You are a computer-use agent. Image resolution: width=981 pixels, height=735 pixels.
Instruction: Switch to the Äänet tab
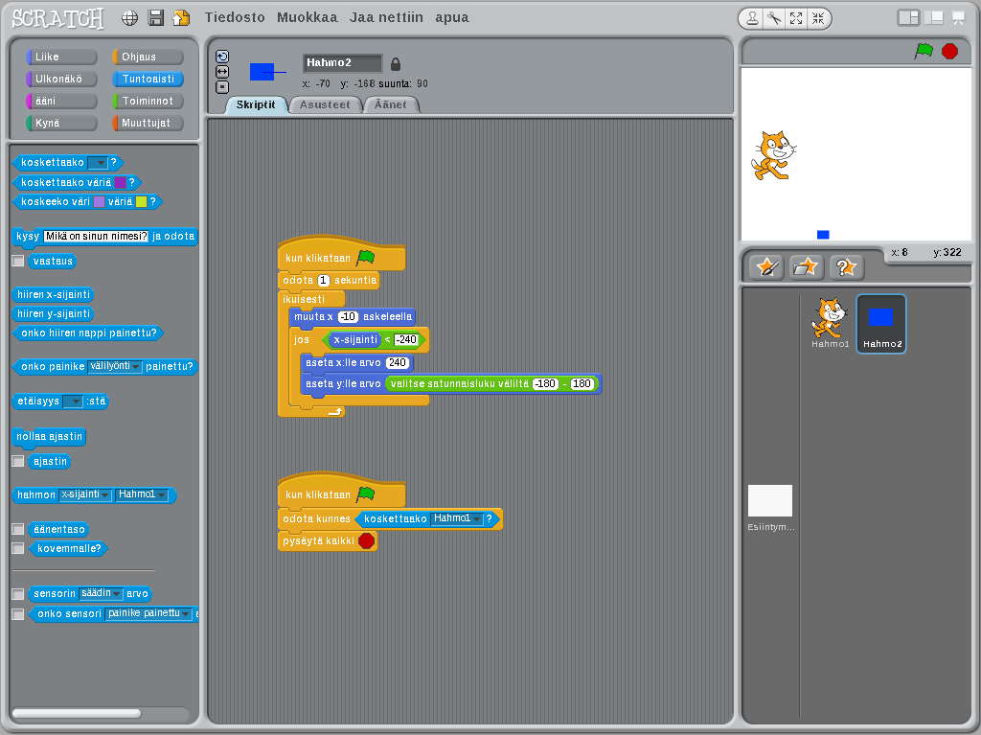point(391,105)
